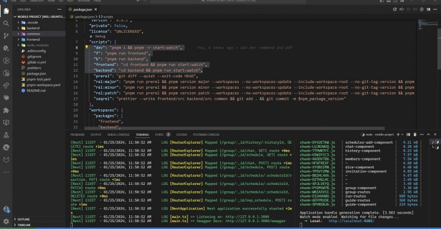Open the Source Control view
Viewport: 441px width, 229px height.
tap(6, 35)
